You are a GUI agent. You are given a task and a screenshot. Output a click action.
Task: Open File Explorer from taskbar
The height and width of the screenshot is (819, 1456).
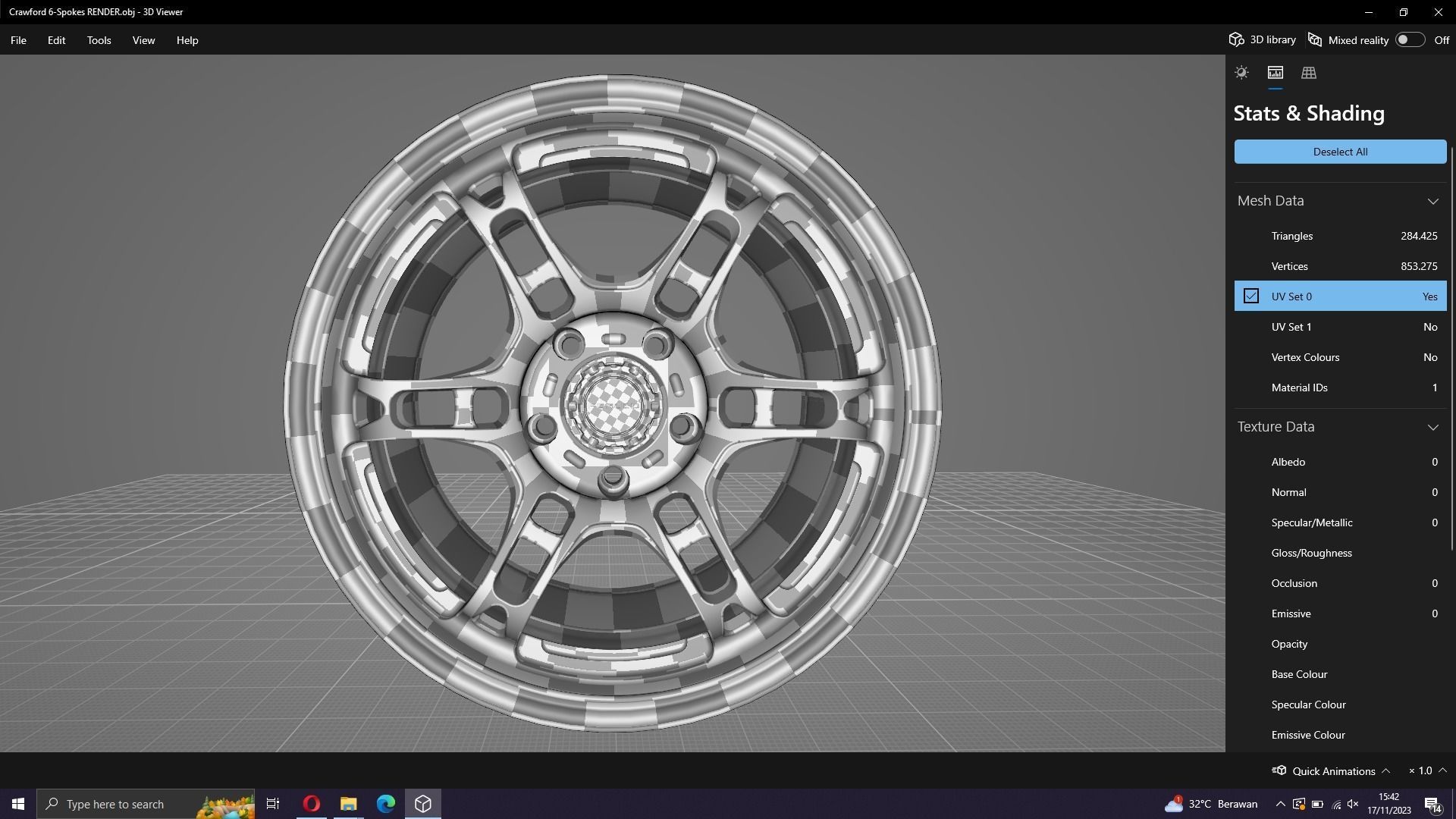(348, 804)
